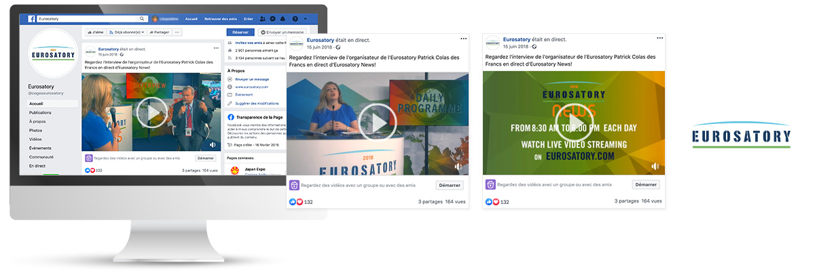
Task: Click www.eurosatory.com link in À Propos
Action: [x=252, y=87]
